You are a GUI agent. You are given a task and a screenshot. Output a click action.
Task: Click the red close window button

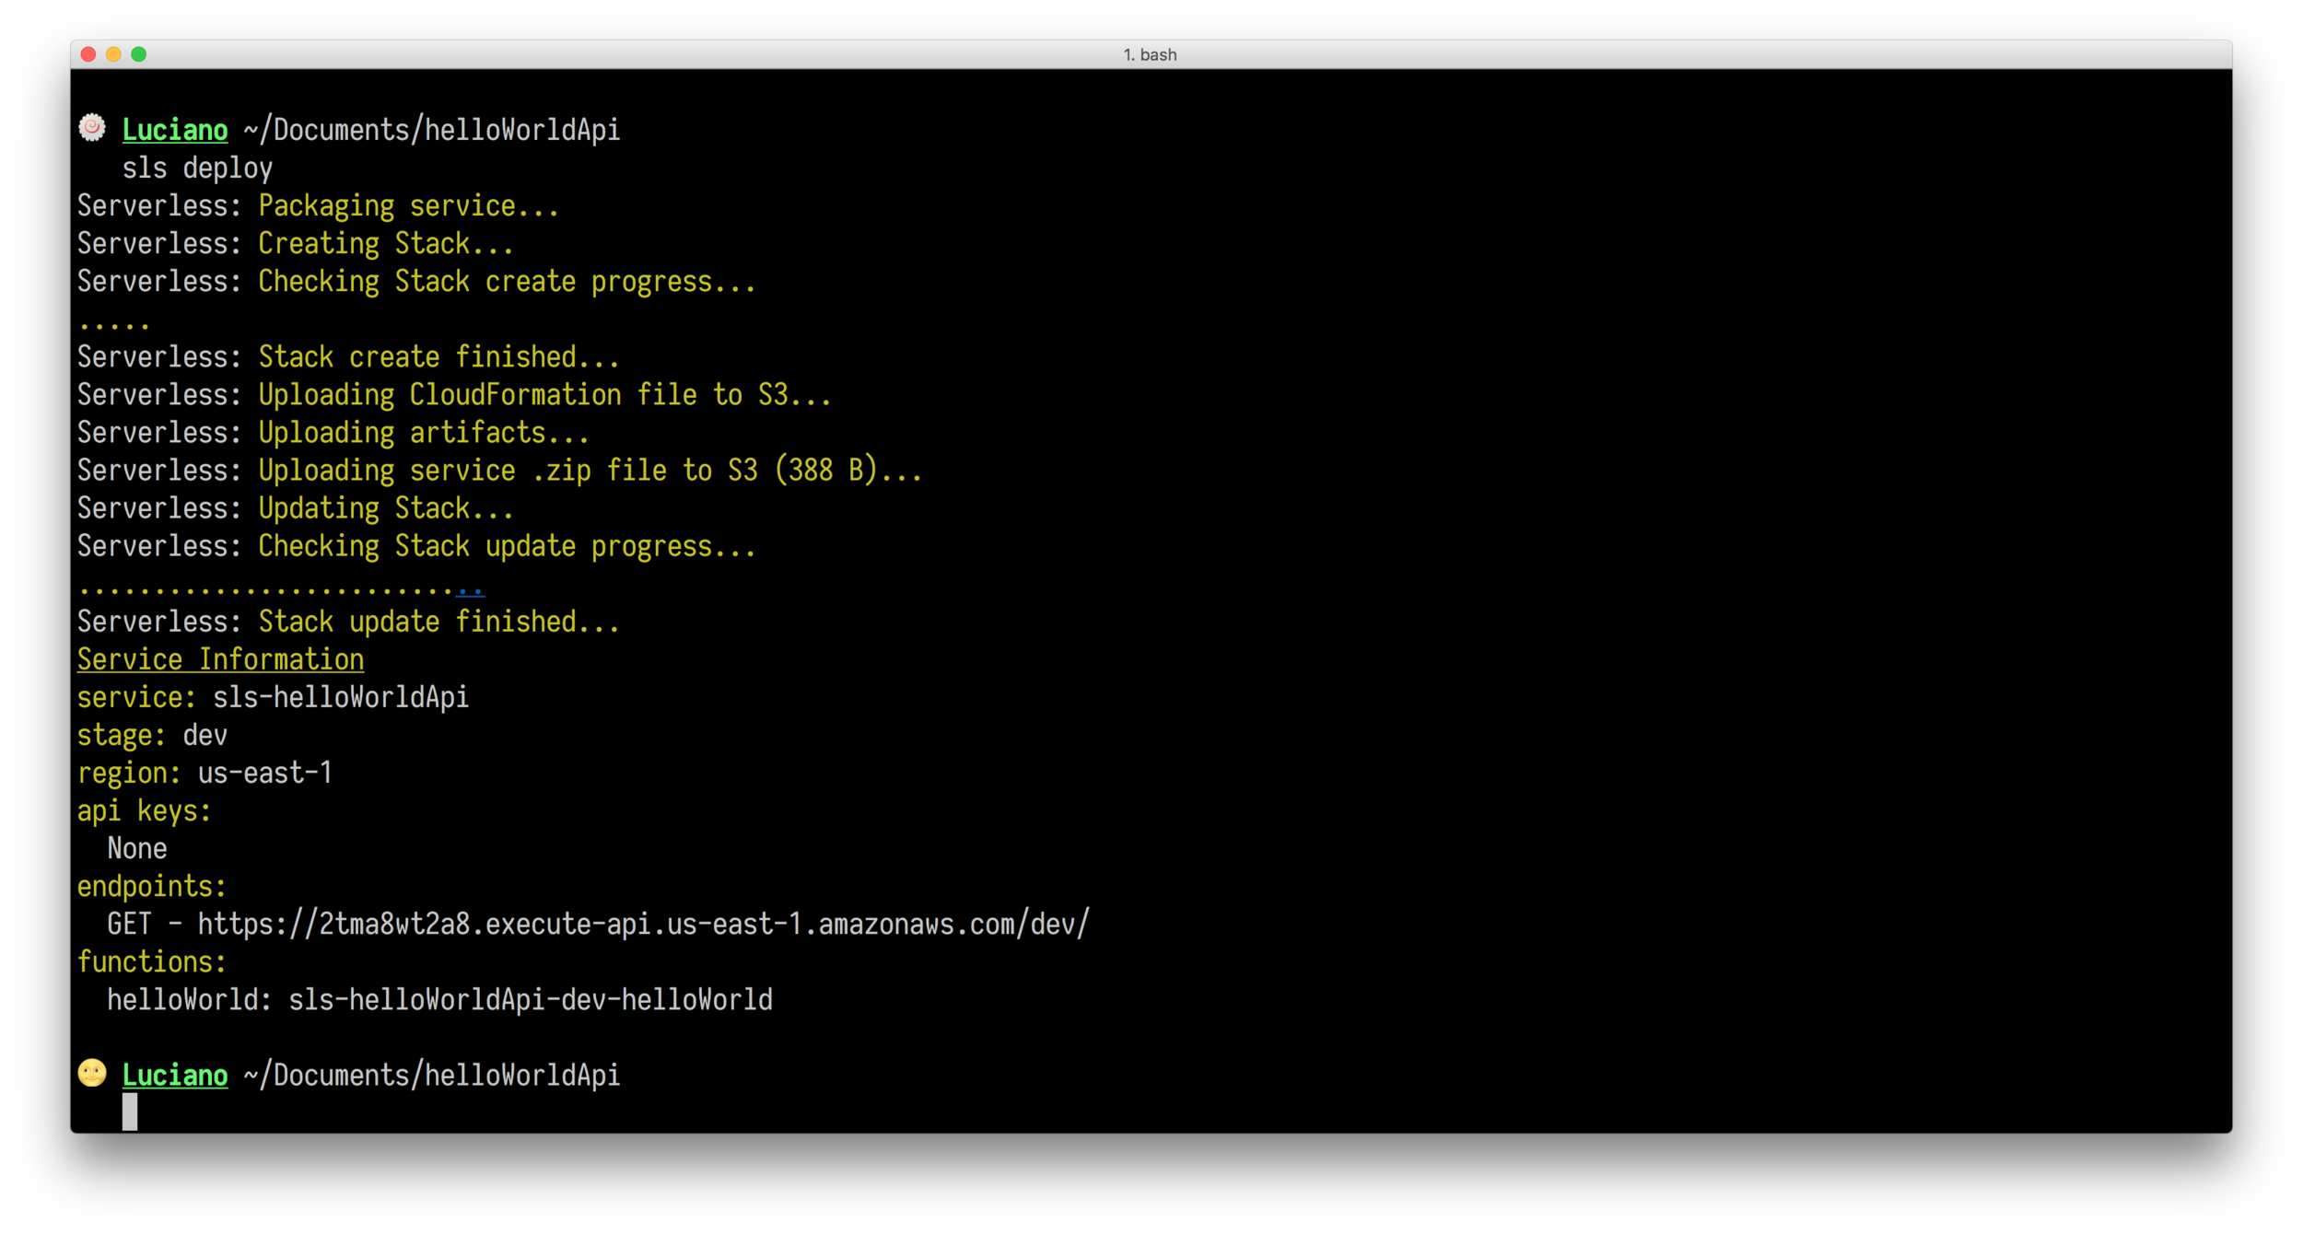click(88, 54)
